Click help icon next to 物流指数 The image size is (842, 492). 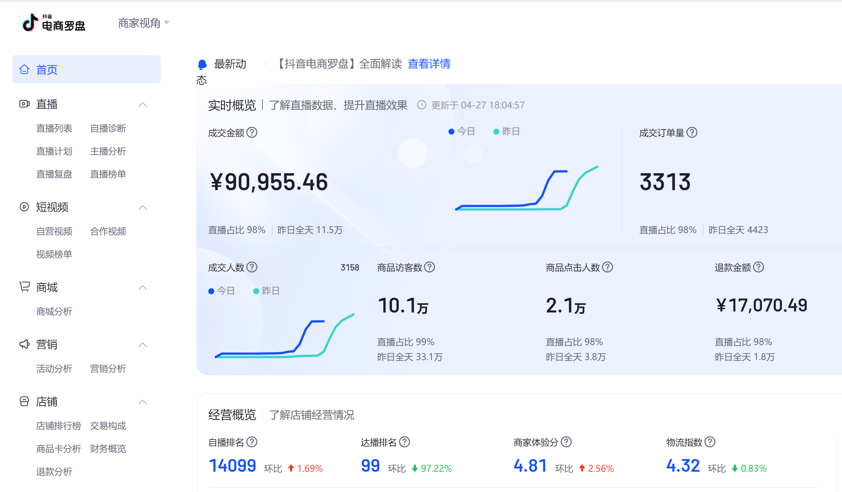710,442
